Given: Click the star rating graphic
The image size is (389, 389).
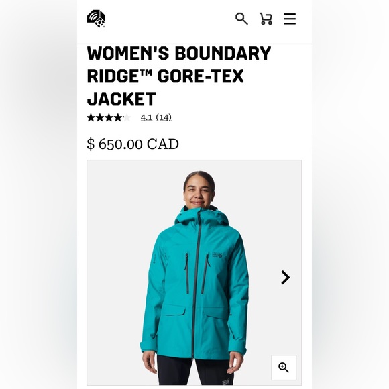Looking at the screenshot, I should click(109, 117).
